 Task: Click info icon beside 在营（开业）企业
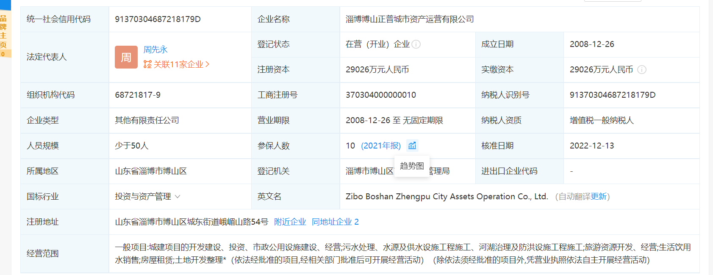(416, 44)
